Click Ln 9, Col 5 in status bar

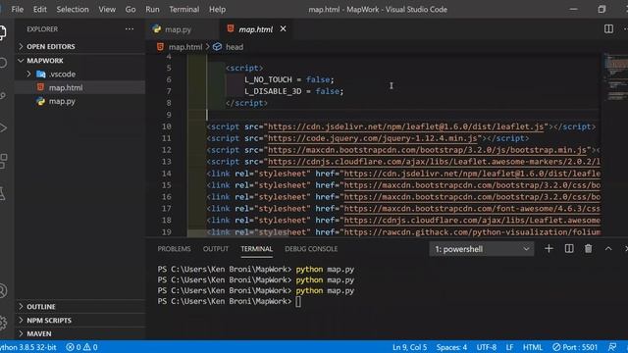[x=409, y=347]
